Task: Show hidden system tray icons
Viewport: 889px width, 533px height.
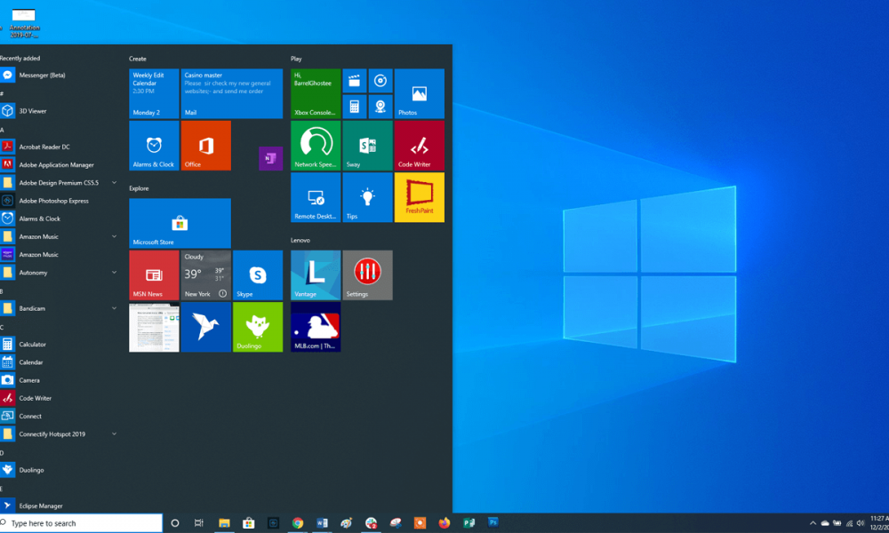Action: pos(813,523)
